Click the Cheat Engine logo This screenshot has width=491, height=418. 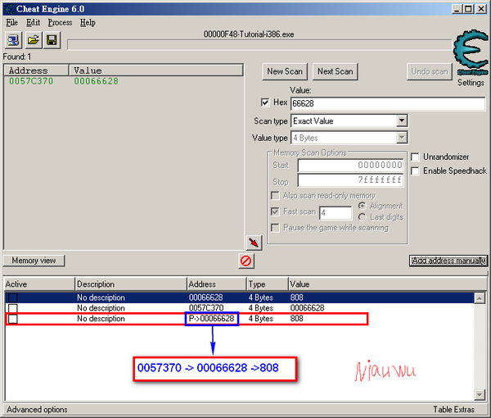pos(471,52)
